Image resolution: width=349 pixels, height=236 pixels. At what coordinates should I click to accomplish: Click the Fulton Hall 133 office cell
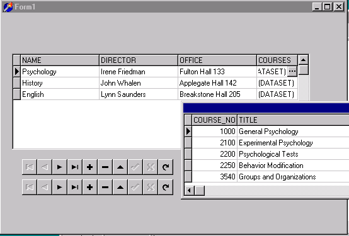tap(217, 72)
